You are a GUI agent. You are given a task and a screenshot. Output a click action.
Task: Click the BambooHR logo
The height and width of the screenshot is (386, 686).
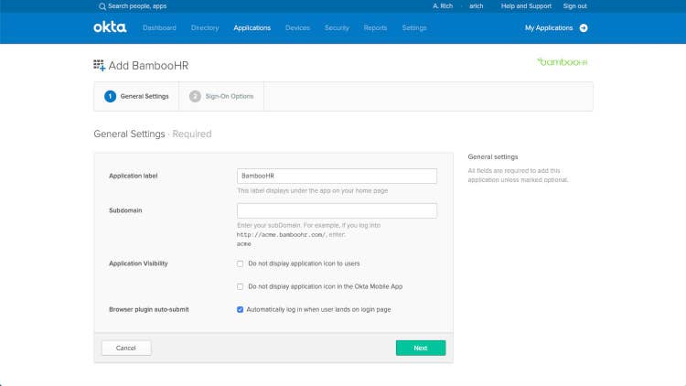(x=563, y=61)
